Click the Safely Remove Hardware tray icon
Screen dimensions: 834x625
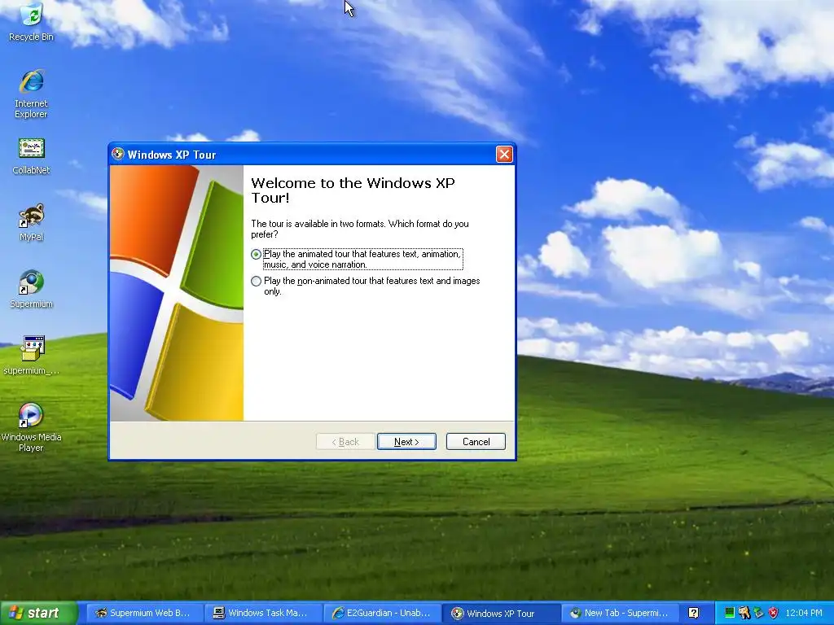click(x=758, y=614)
